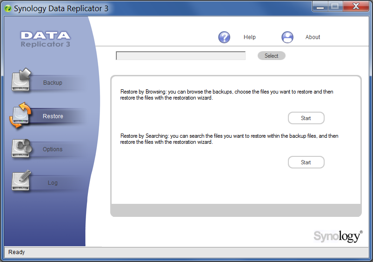Switch to the Restore section label
373x262 pixels.
(53, 116)
